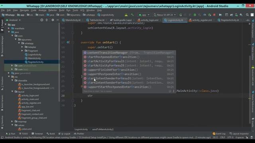Open the app run configuration dropdown
This screenshot has height=143, width=255.
pos(144,15)
